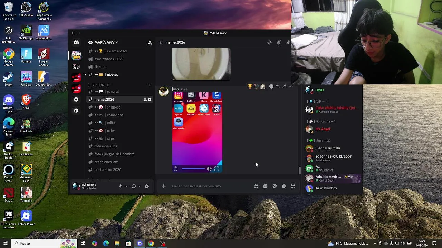The width and height of the screenshot is (442, 248).
Task: Mute the video volume speaker icon
Action: (x=209, y=169)
